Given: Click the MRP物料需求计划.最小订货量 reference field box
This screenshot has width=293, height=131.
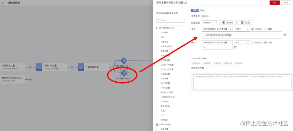Looking at the screenshot, I should pyautogui.click(x=242, y=35).
